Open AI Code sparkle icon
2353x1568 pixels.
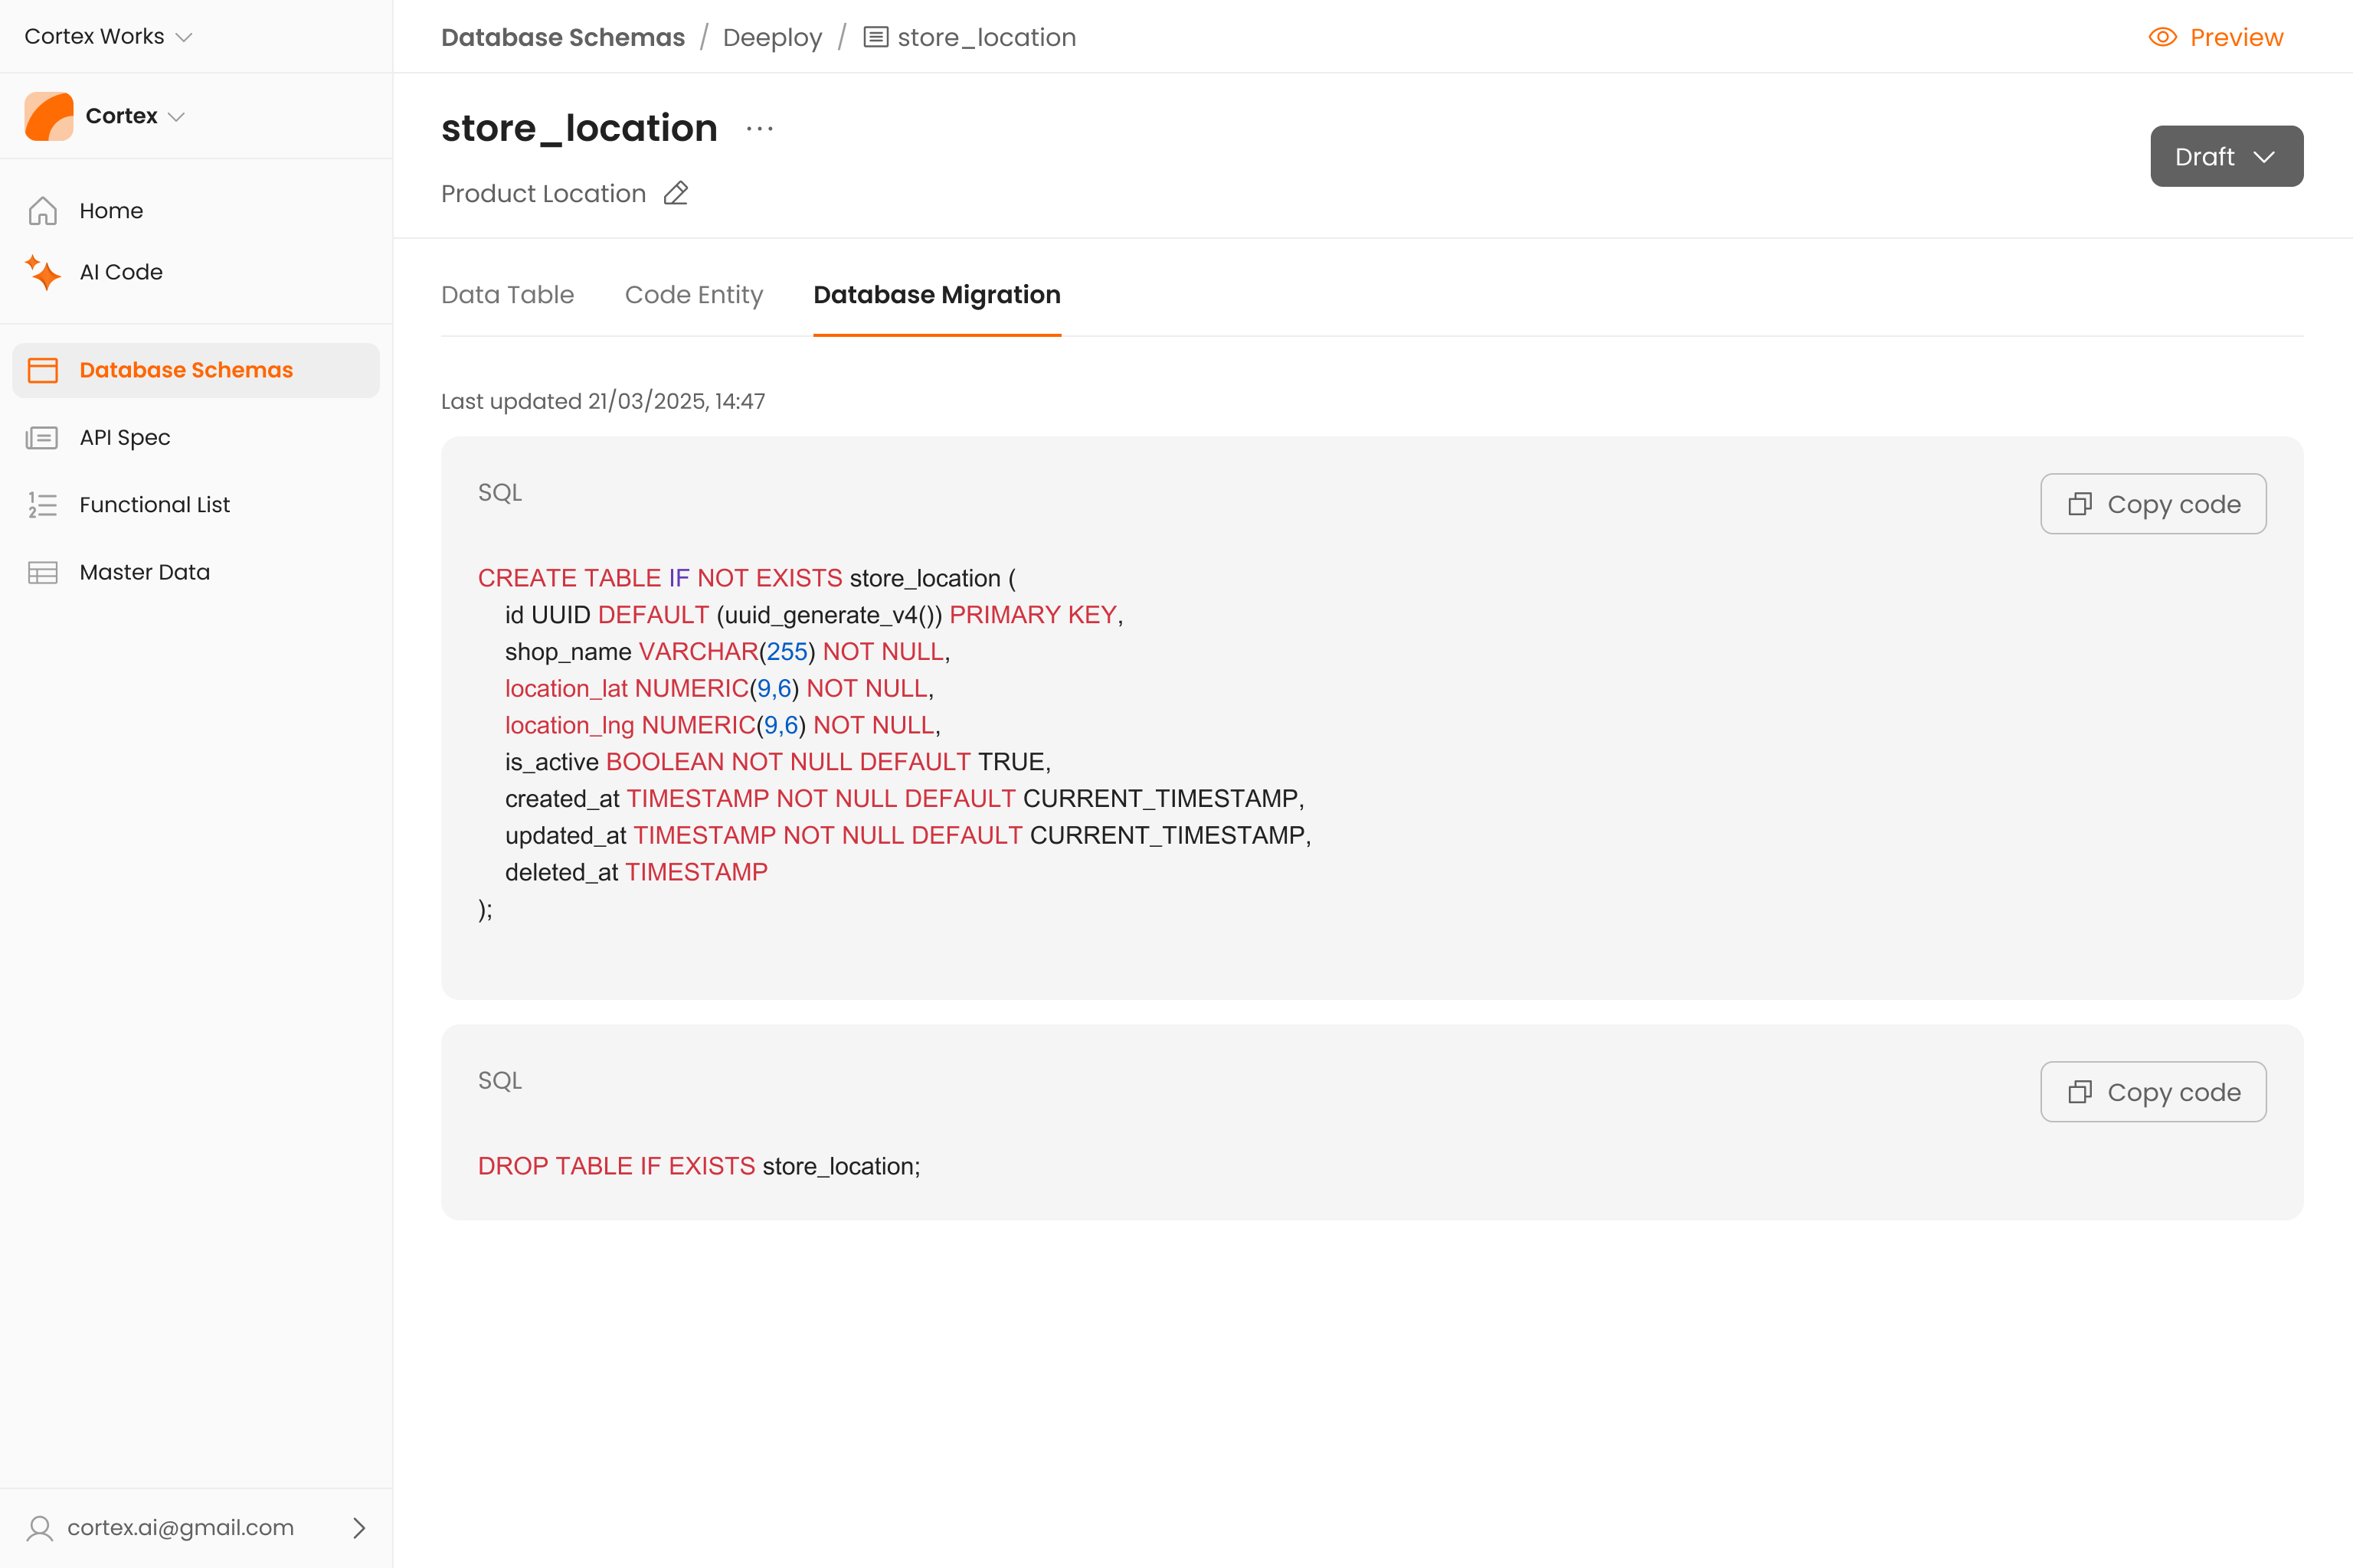(42, 272)
